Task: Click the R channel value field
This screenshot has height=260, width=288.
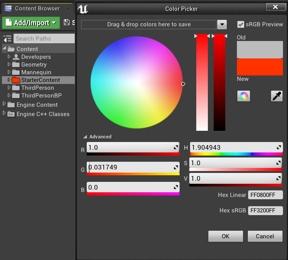Action: pos(133,147)
